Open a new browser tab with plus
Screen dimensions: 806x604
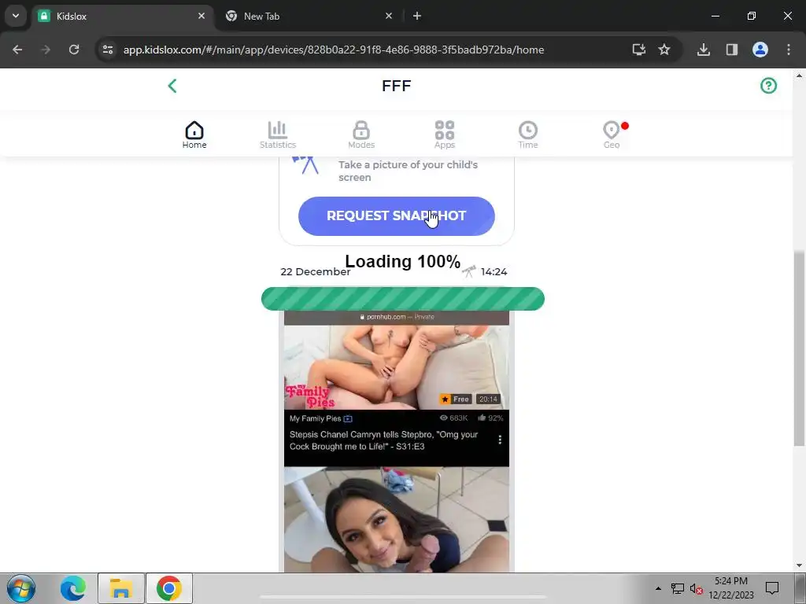(x=417, y=16)
